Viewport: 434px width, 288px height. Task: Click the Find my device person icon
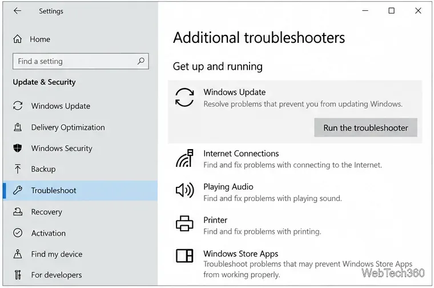point(18,254)
